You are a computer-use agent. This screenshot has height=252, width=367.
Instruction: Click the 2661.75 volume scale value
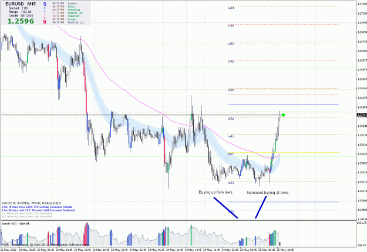click(362, 223)
